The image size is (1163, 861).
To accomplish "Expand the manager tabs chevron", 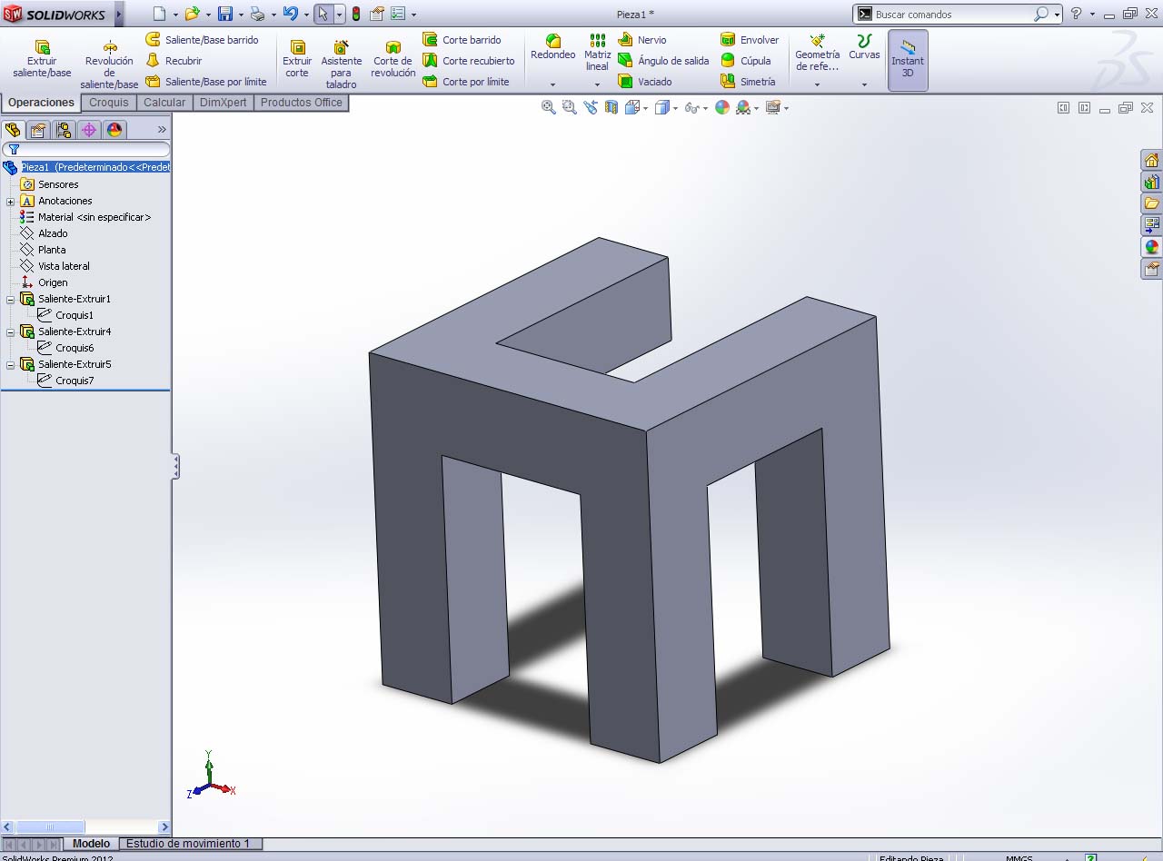I will click(x=162, y=130).
